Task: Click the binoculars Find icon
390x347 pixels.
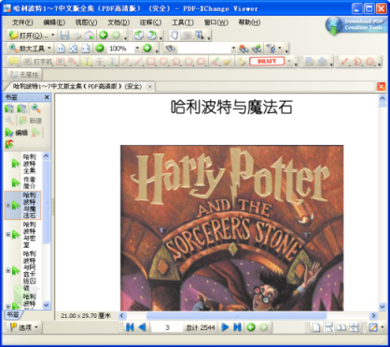Action: (171, 49)
